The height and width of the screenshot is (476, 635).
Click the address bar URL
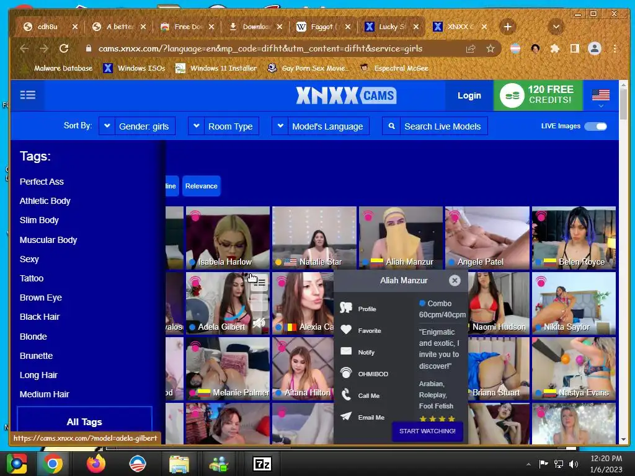point(260,48)
